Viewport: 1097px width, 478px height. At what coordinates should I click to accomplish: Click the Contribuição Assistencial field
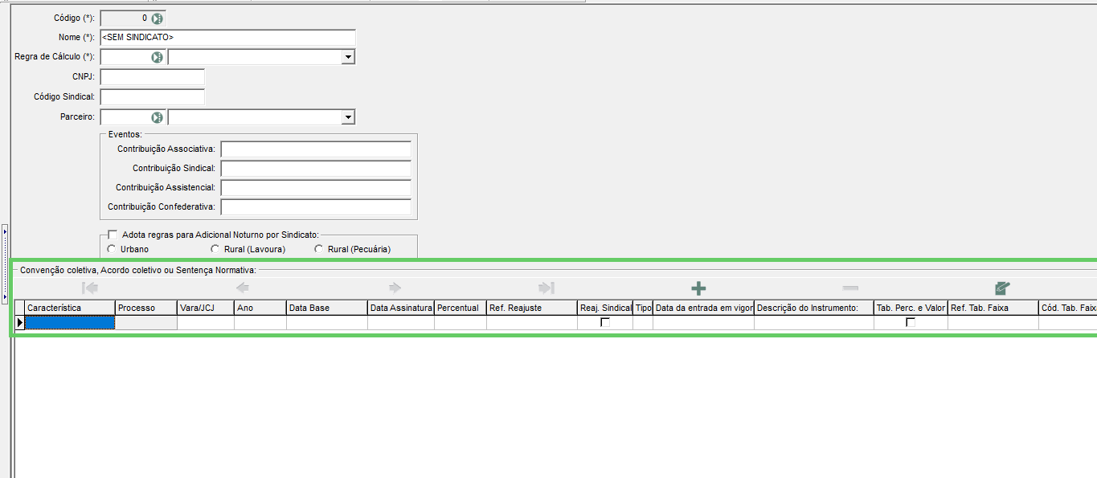click(316, 188)
